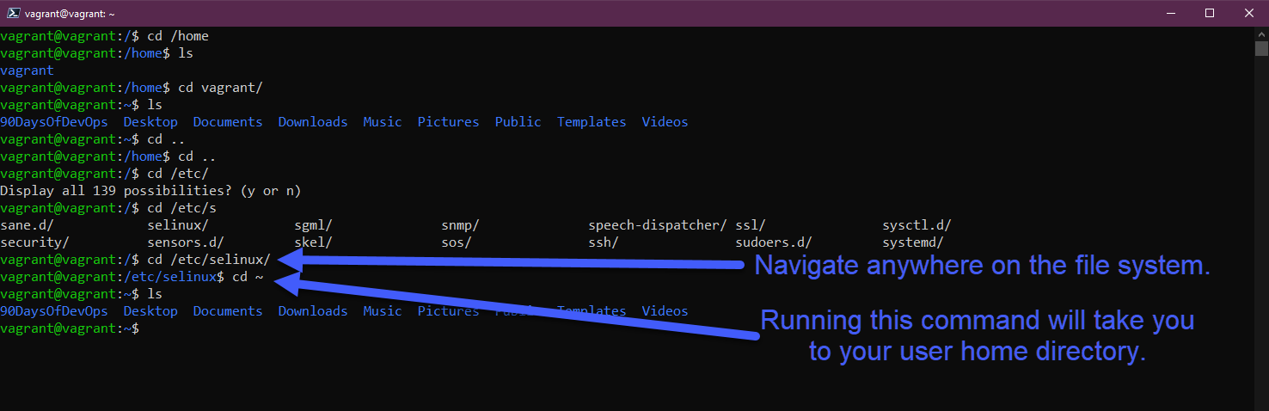1269x411 pixels.
Task: Maximize the vagrant terminal window
Action: [x=1210, y=13]
